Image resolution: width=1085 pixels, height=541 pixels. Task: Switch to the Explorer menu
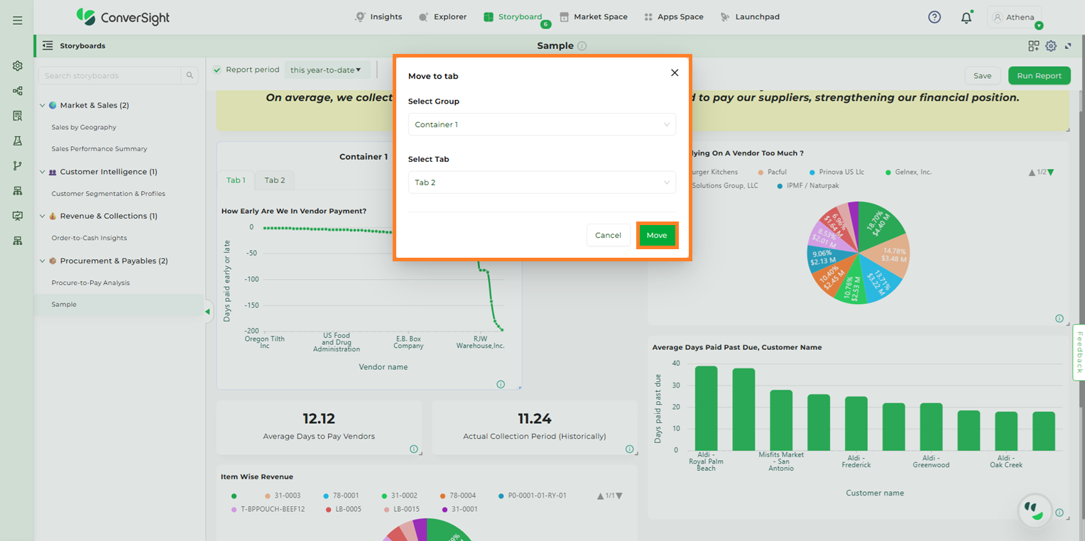pos(443,17)
